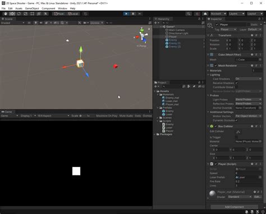This screenshot has width=266, height=214.
Task: Expand the Scenes folder in Project
Action: [158, 118]
